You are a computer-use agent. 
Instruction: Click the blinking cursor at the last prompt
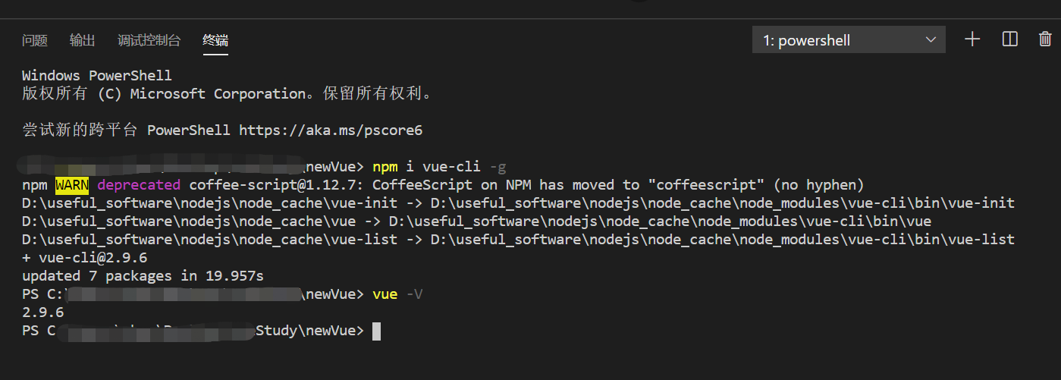[376, 331]
